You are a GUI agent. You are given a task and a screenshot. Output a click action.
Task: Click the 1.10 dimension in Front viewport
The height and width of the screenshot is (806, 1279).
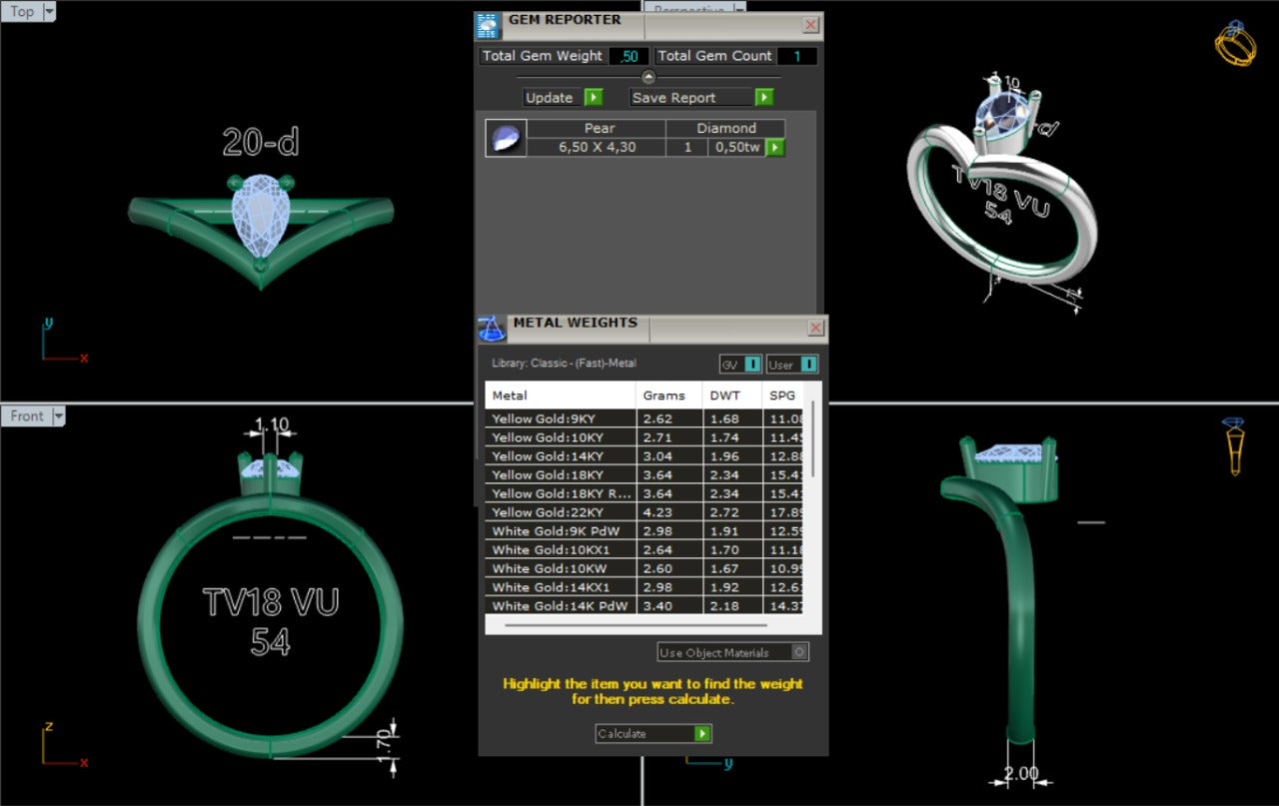(271, 424)
